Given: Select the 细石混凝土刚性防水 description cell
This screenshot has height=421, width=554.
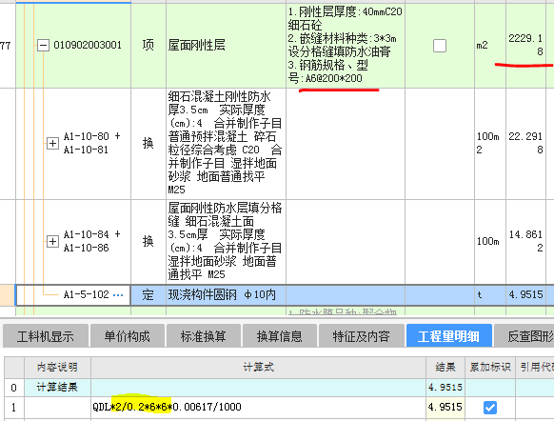Looking at the screenshot, I should tap(227, 144).
